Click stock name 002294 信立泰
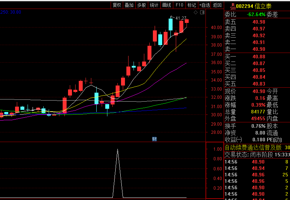 coord(254,6)
